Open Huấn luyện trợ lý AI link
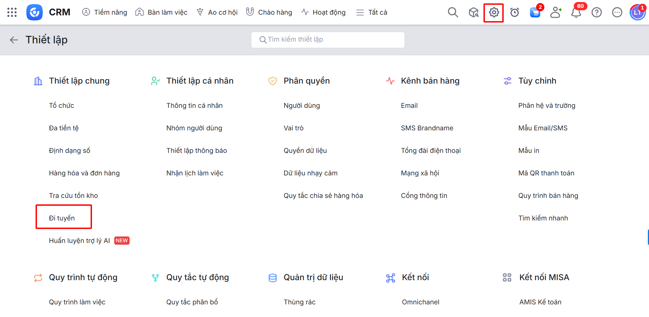 pyautogui.click(x=79, y=241)
